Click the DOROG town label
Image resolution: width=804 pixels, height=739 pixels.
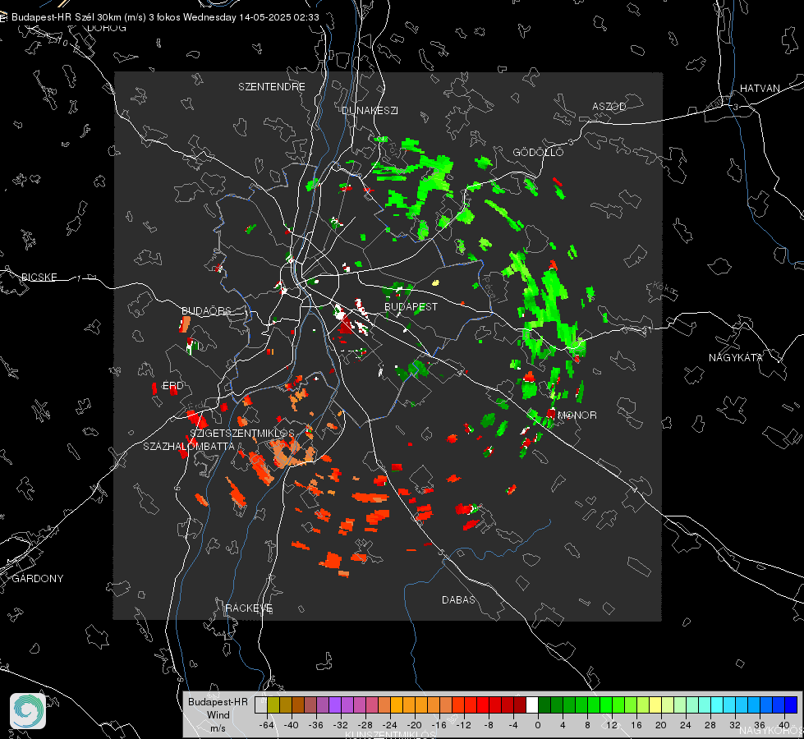[x=107, y=28]
